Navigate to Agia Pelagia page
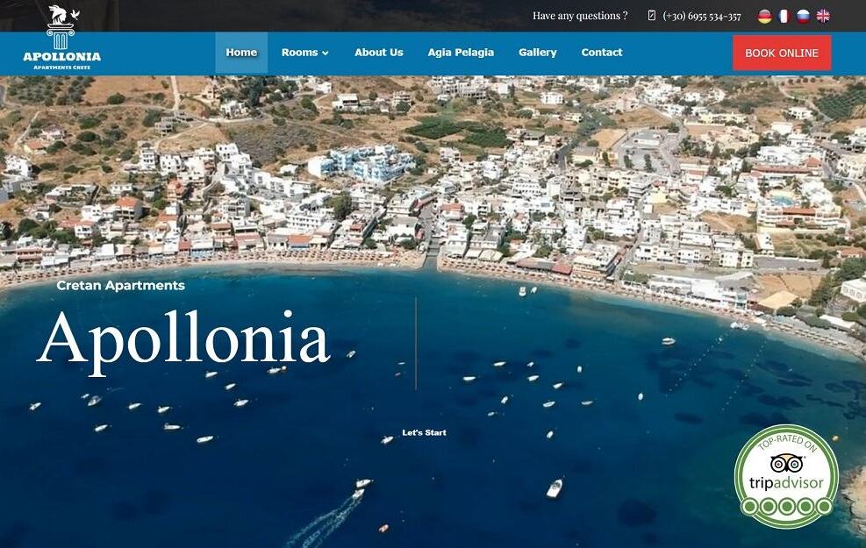866x548 pixels. tap(461, 53)
